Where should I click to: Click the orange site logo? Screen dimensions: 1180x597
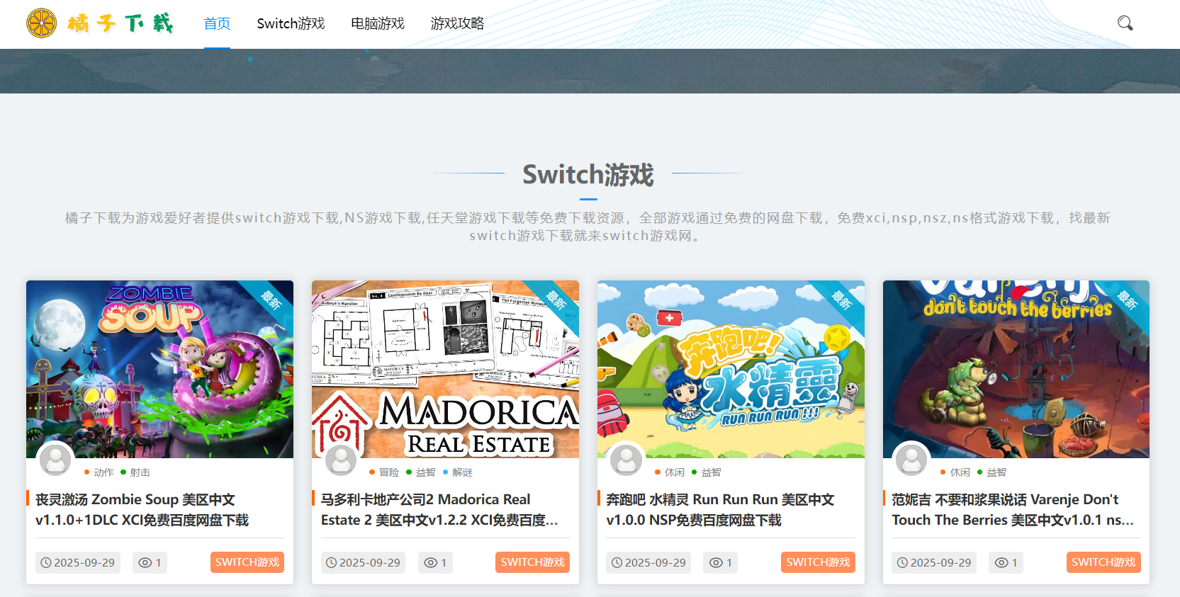tap(42, 23)
